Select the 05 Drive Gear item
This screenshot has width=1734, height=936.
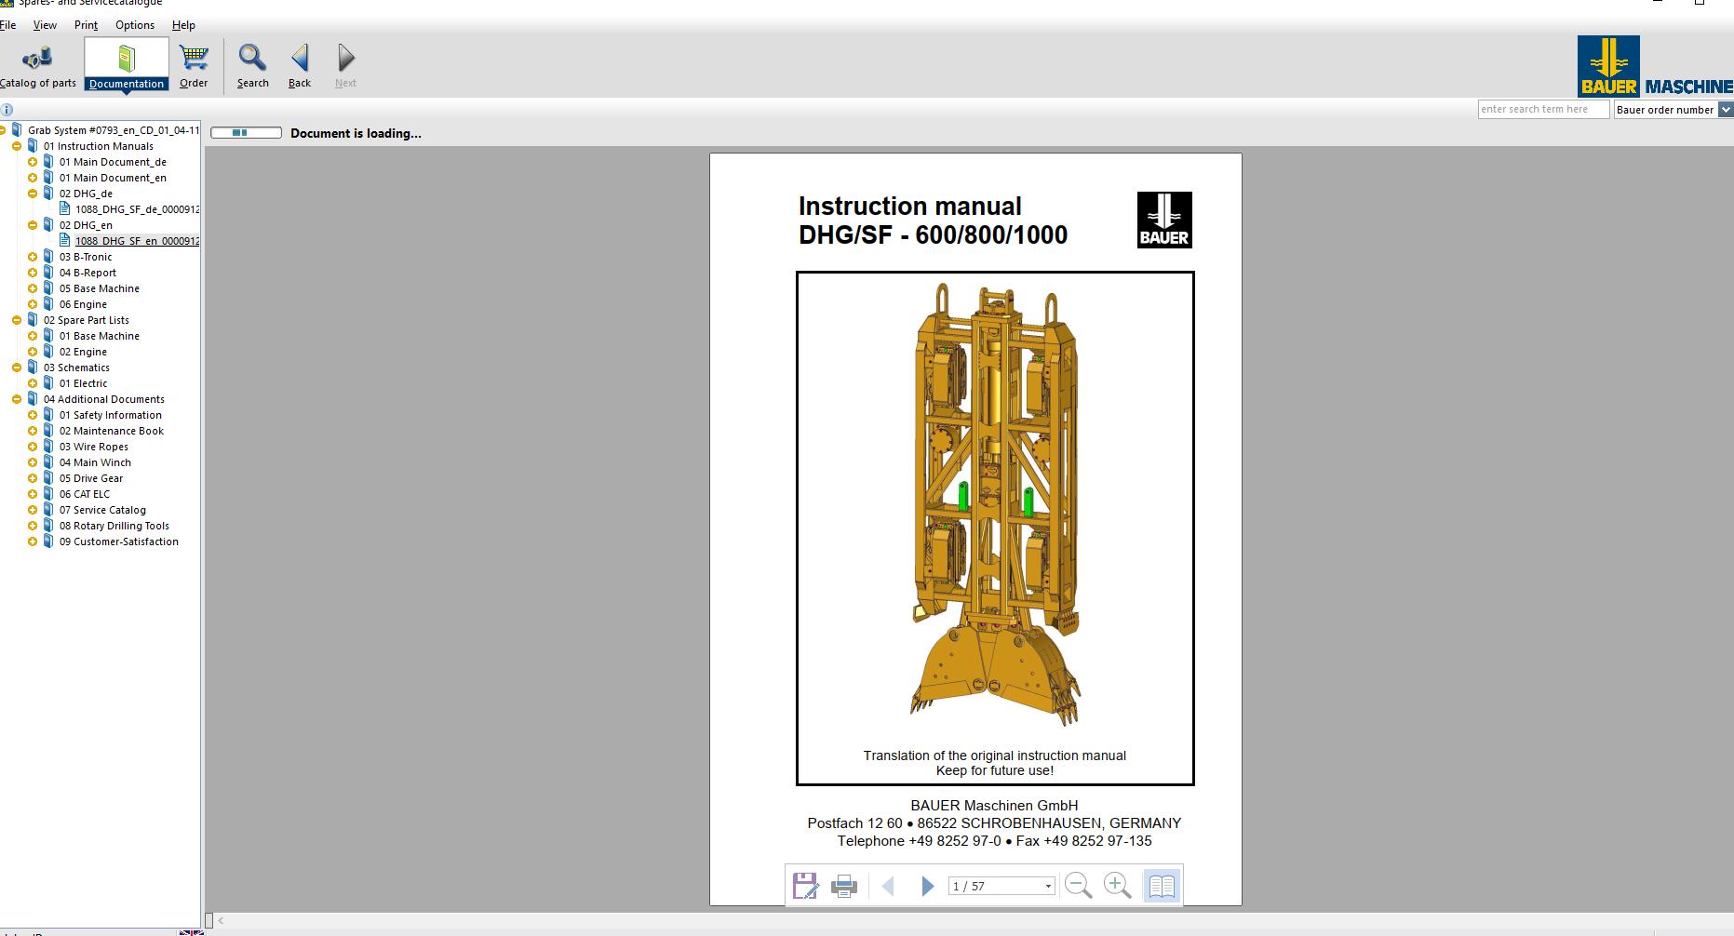click(x=91, y=478)
